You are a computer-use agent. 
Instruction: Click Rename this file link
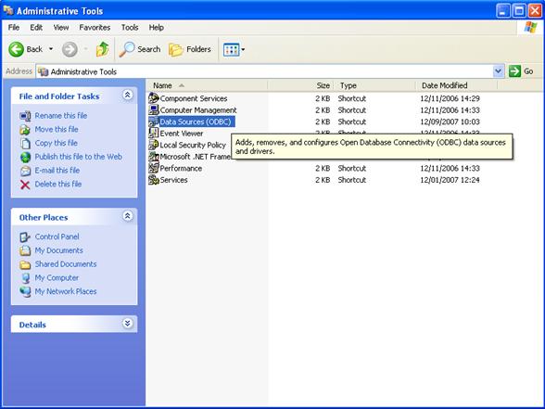pos(61,116)
